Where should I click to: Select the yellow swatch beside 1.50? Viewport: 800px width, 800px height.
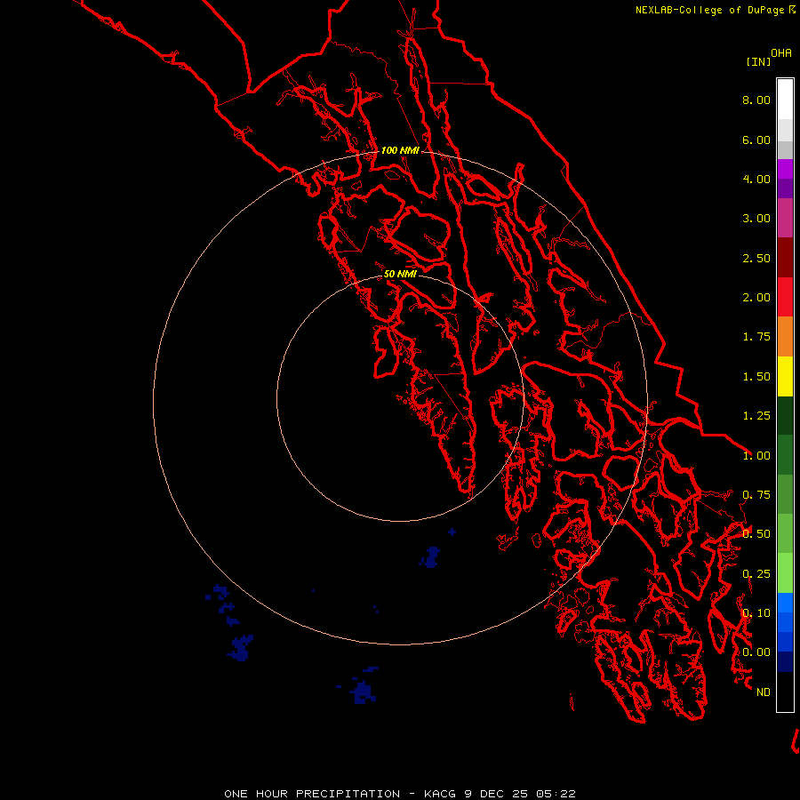(x=785, y=377)
